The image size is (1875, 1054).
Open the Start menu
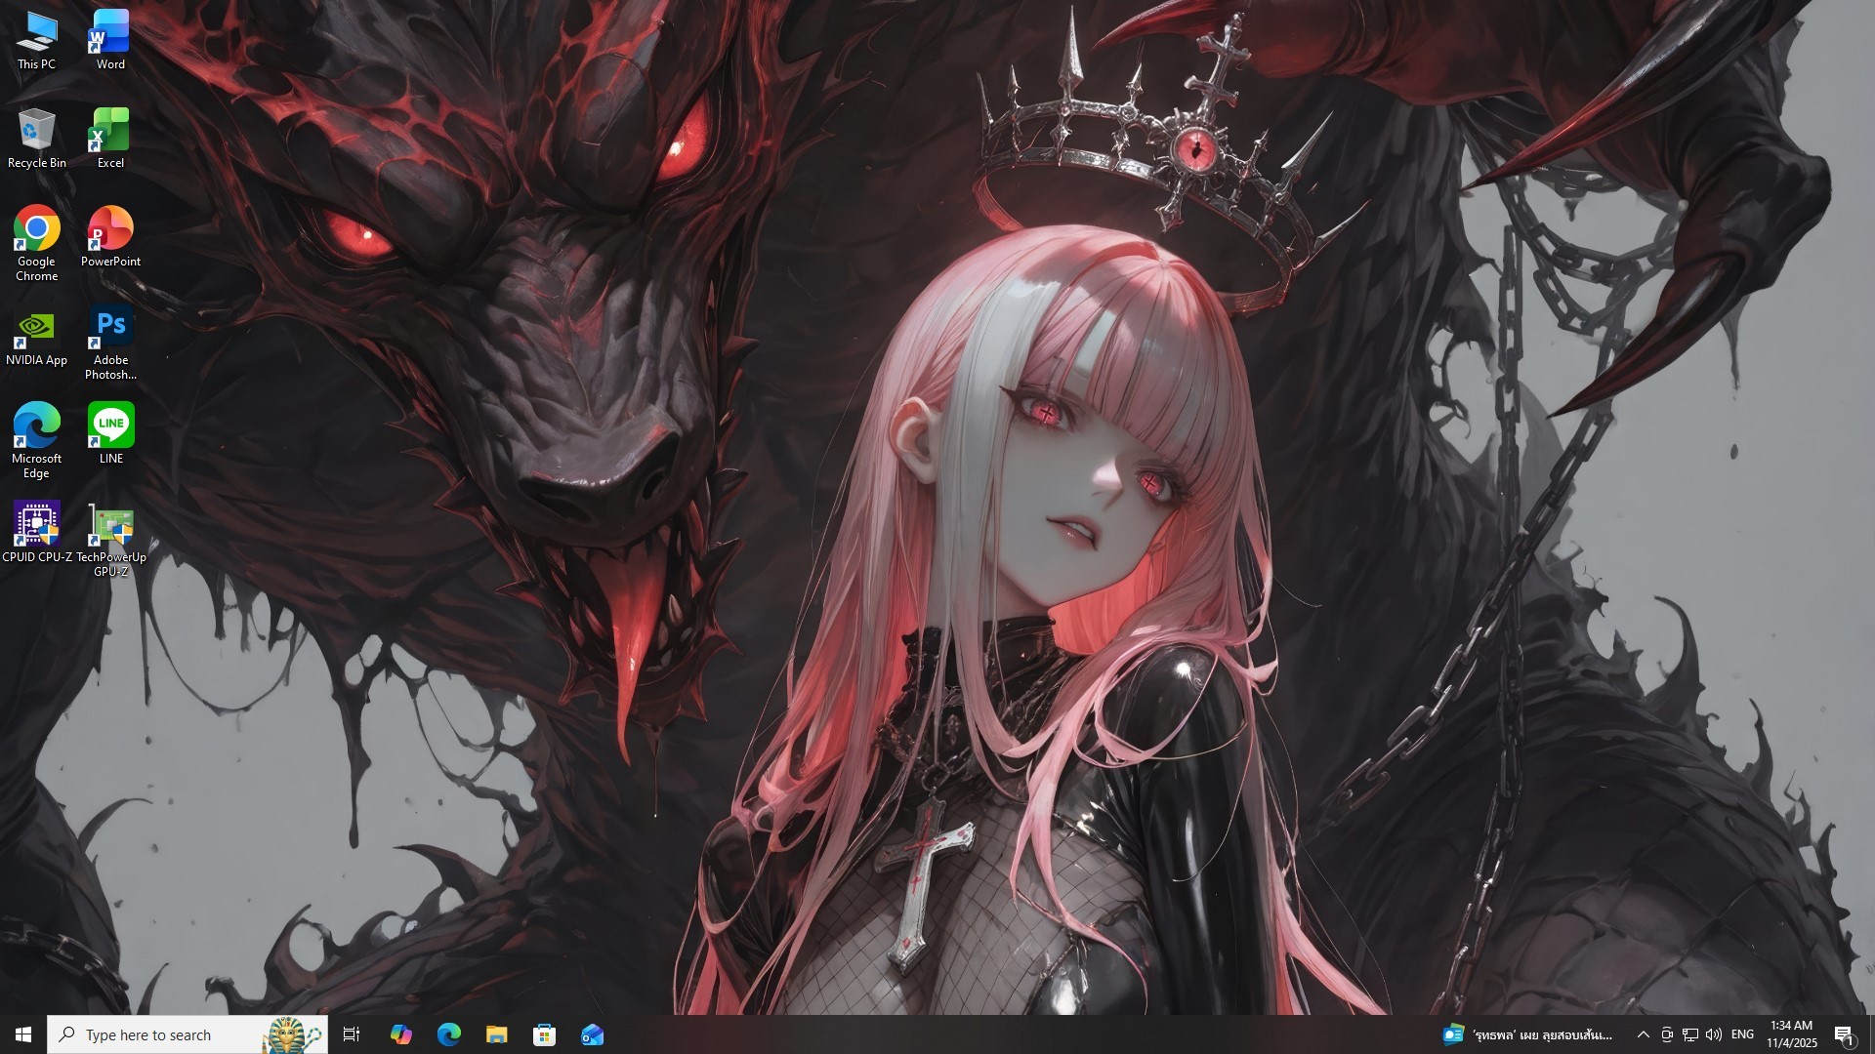pos(21,1034)
